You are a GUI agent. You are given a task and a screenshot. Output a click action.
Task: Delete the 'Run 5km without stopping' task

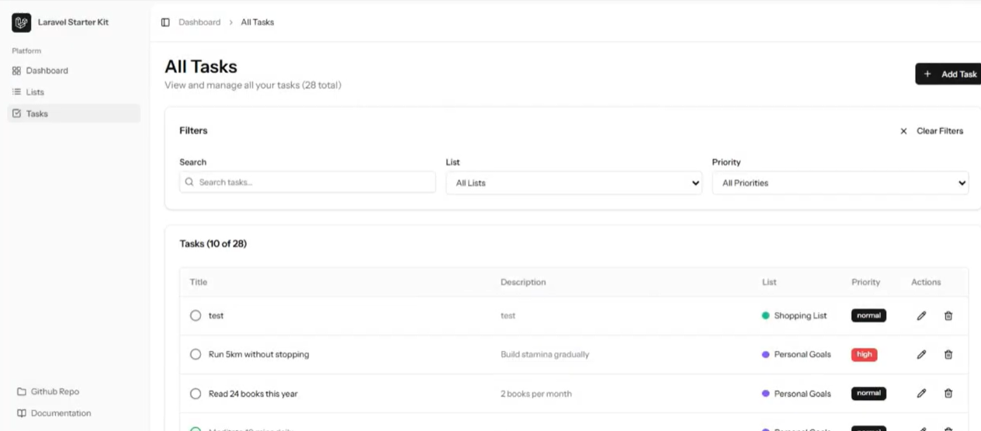[948, 355]
